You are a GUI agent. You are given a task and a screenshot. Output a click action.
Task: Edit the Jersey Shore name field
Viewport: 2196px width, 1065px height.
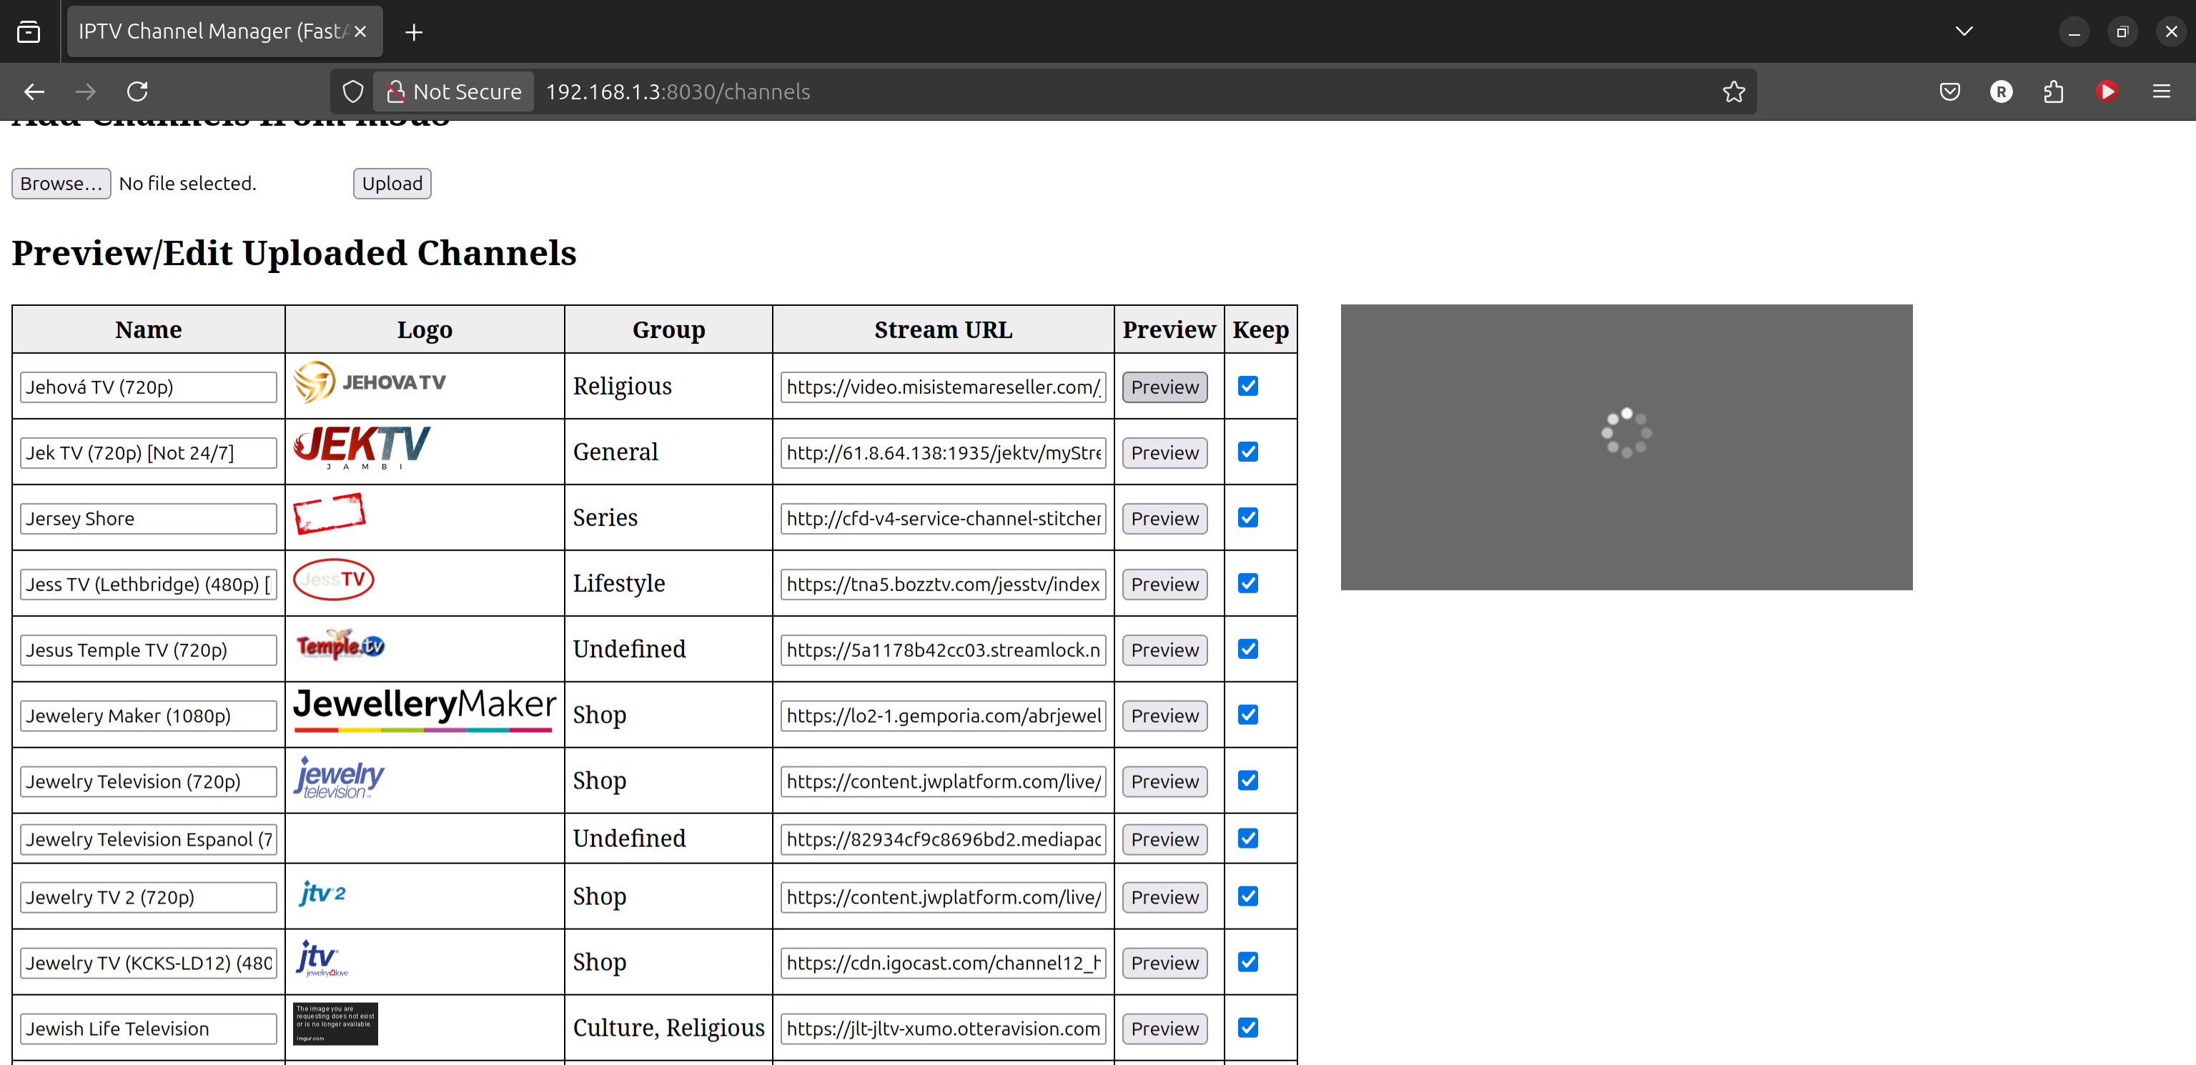tap(149, 518)
